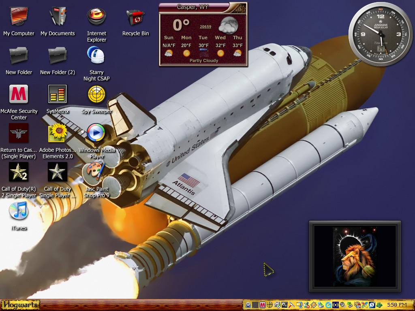Select the iTunes desktop icon
Screen dimensions: 415x311
pyautogui.click(x=19, y=216)
